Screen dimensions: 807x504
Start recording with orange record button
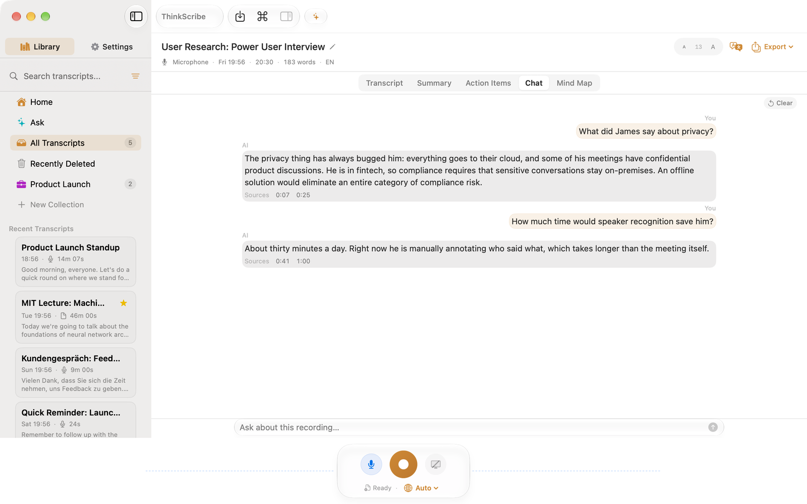[403, 464]
